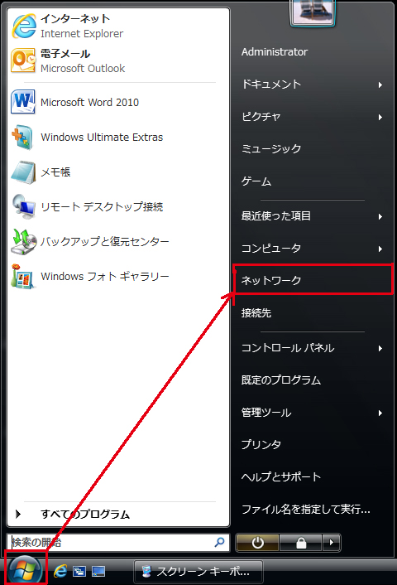Select ネットワーク in the right pane
The width and height of the screenshot is (397, 585).
[x=313, y=280]
